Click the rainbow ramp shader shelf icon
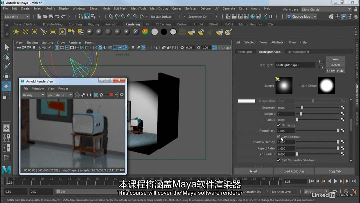 click(x=145, y=32)
